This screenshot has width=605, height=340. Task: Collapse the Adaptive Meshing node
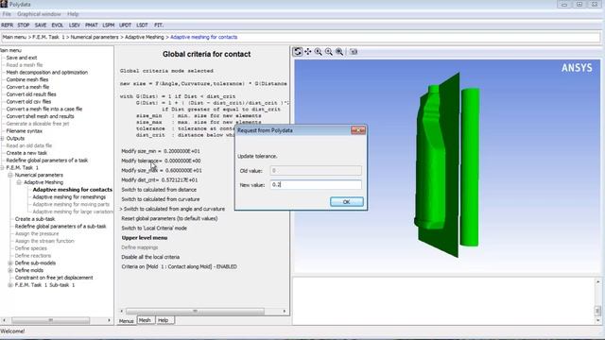click(x=19, y=182)
